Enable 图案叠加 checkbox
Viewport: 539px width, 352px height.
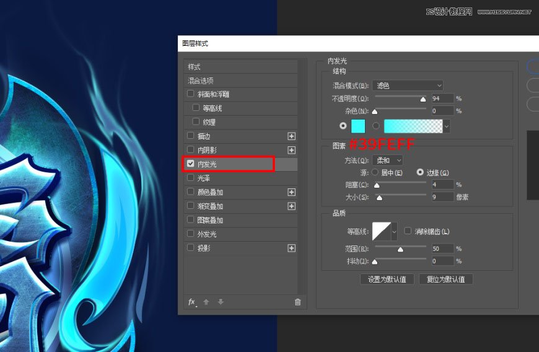(x=190, y=219)
